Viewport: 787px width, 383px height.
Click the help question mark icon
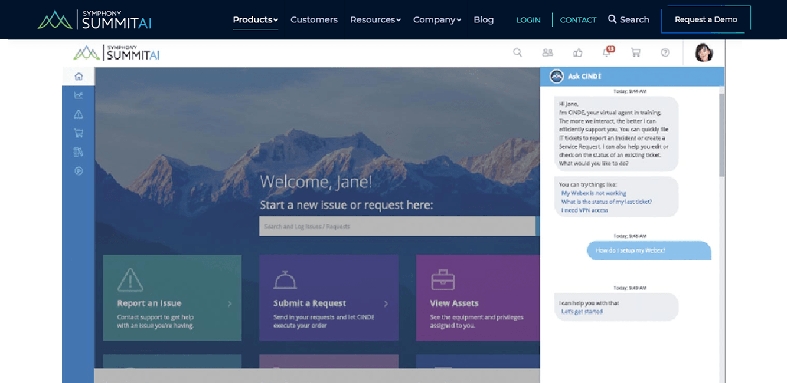(x=665, y=52)
